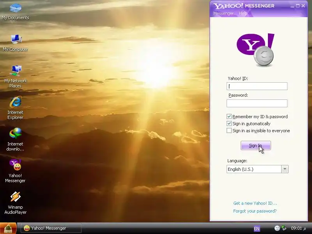Close the Yahoo! Messenger window
Image resolution: width=312 pixels, height=234 pixels.
point(303,6)
